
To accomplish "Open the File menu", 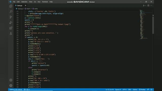I will (14, 2).
